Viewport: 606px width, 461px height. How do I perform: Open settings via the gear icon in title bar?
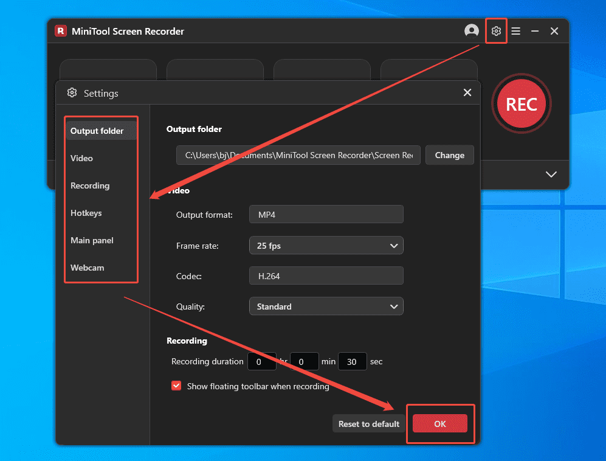point(496,31)
